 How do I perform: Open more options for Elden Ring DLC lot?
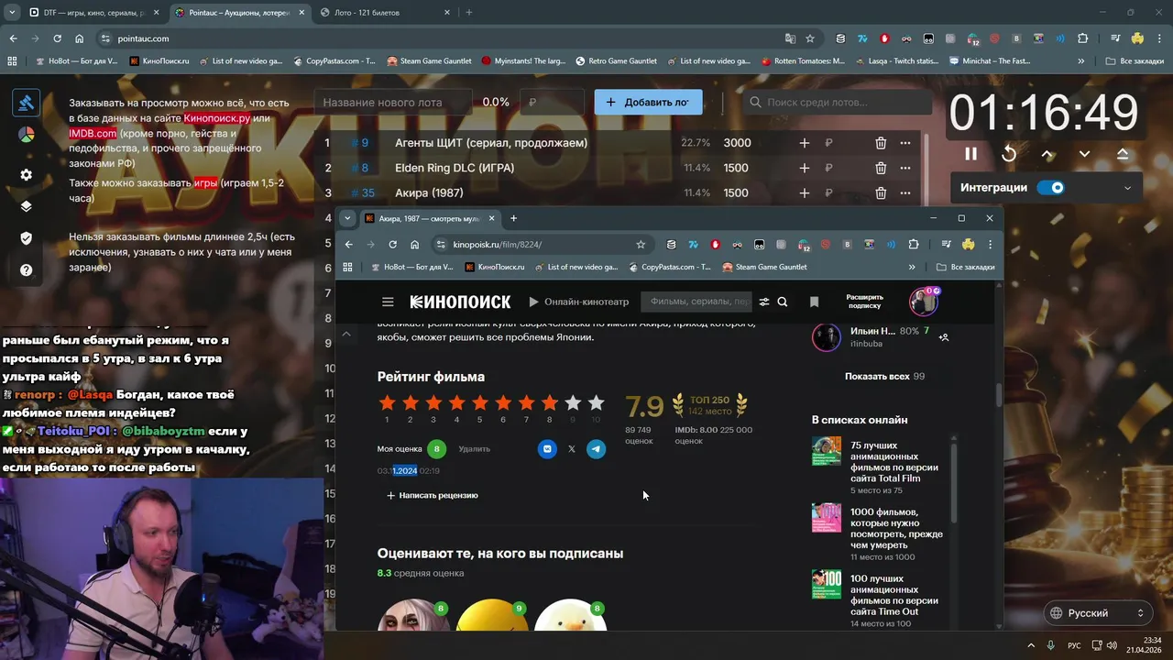(x=905, y=168)
